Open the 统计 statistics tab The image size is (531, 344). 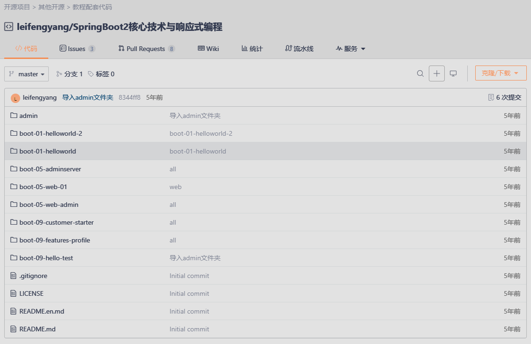click(x=252, y=49)
